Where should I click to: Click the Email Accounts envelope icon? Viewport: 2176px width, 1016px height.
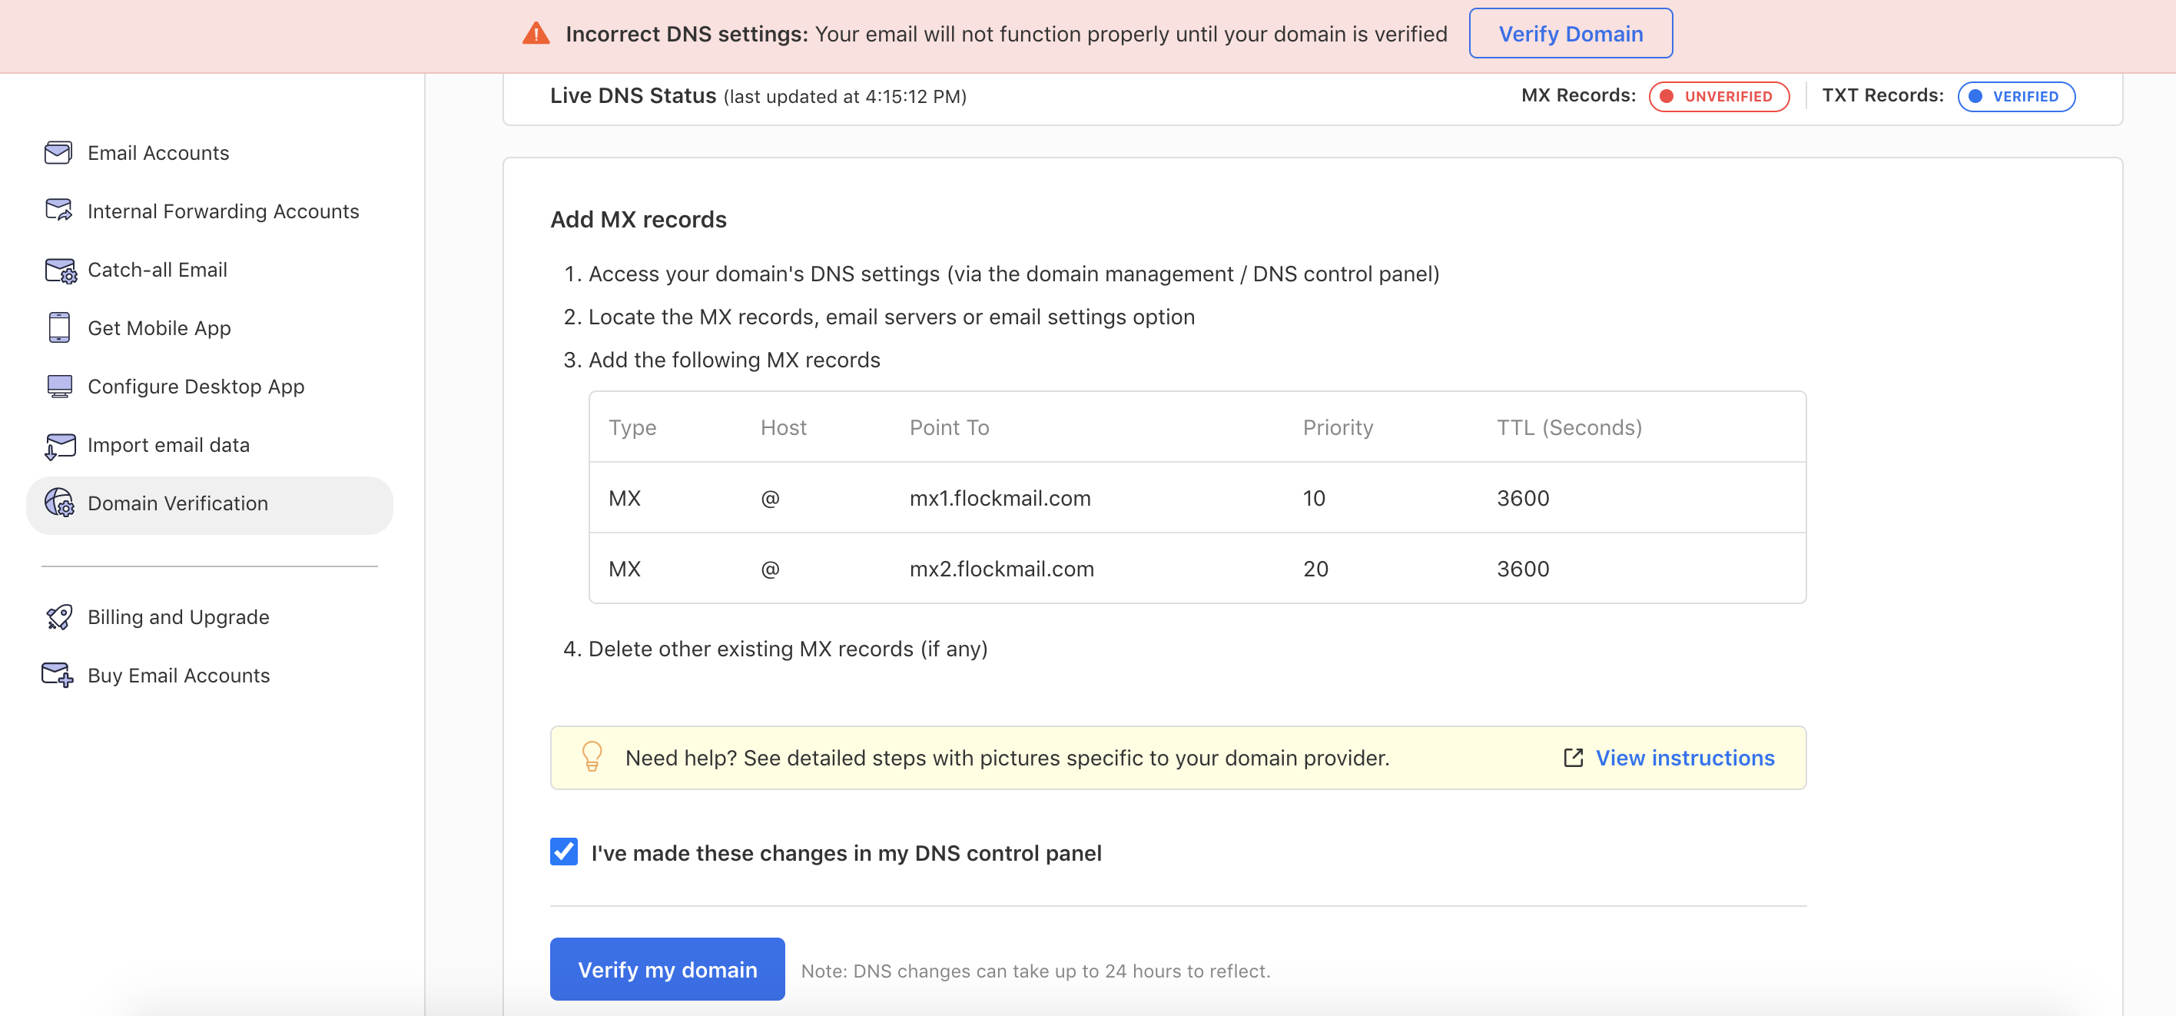click(58, 153)
